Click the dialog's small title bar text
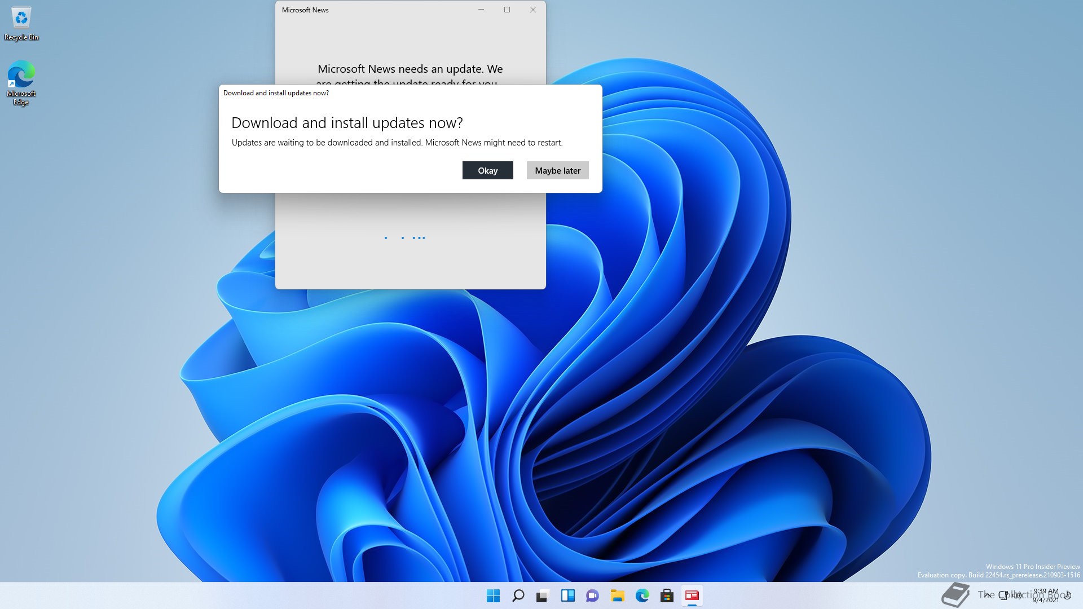The image size is (1083, 609). pos(276,93)
